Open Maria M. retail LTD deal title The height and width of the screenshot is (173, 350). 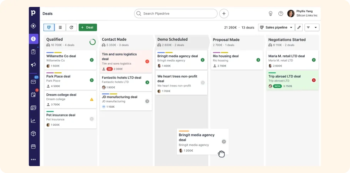tap(287, 56)
